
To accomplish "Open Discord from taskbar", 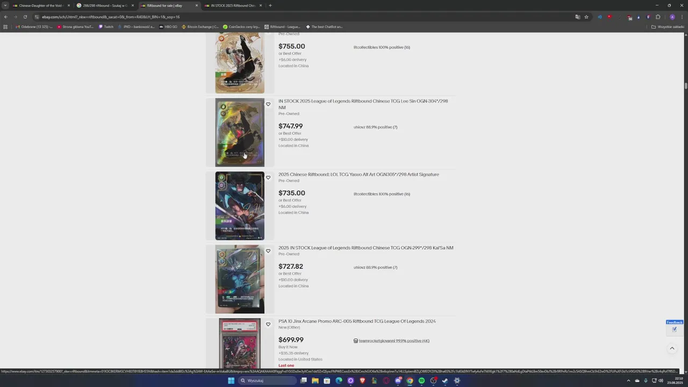I will click(398, 381).
